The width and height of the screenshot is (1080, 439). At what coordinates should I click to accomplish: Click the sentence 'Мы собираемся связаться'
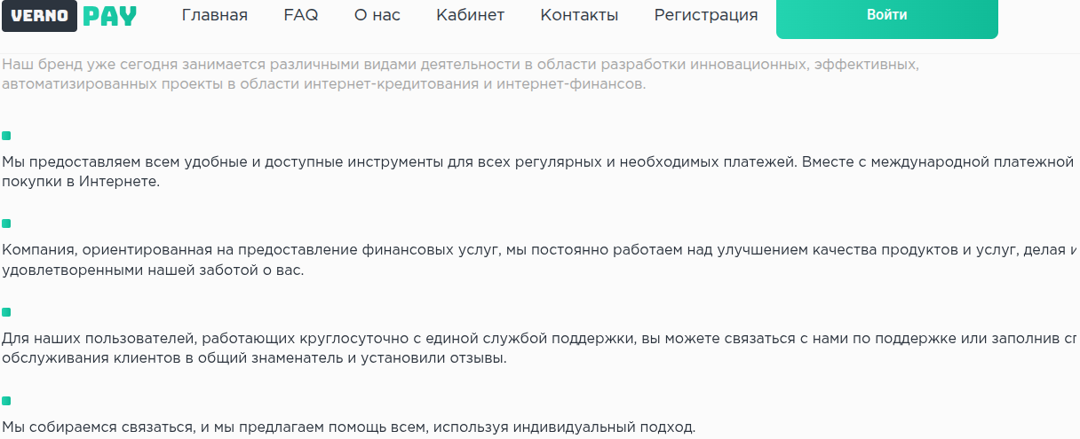point(349,427)
